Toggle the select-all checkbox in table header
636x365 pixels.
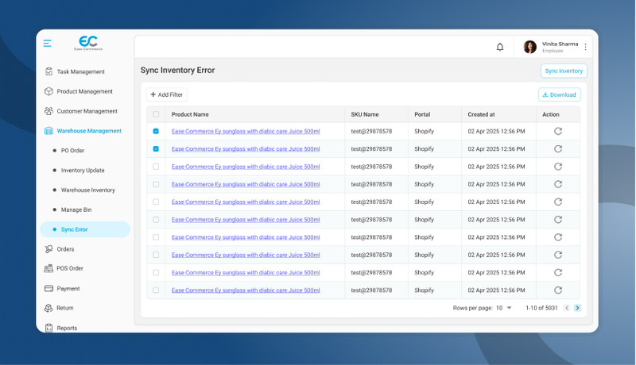[156, 114]
